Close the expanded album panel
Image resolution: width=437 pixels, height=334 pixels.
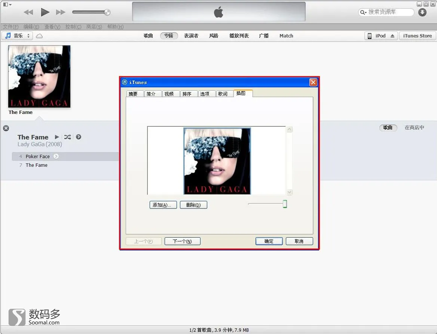pos(6,128)
